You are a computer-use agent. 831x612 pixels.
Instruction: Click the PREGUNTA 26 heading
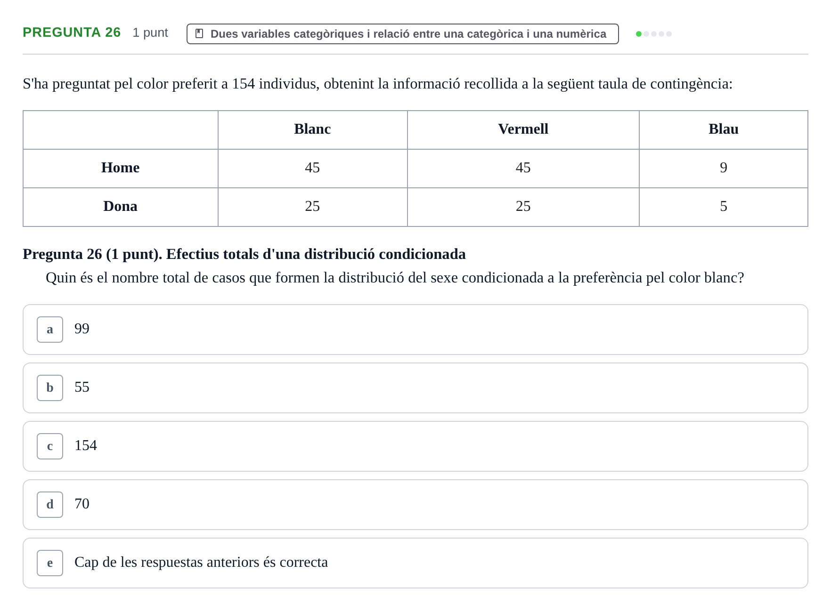(x=72, y=32)
